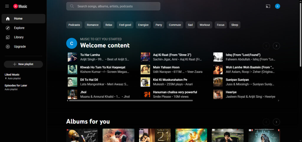The height and width of the screenshot is (142, 302).
Task: Open the Tu Har Lamha song title
Action: point(90,55)
